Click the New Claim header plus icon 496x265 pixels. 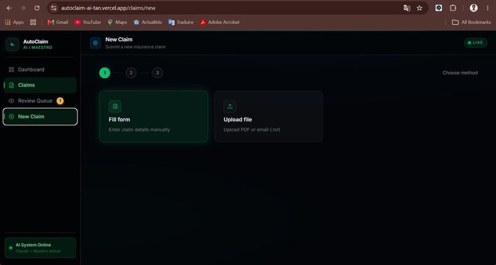pos(95,42)
